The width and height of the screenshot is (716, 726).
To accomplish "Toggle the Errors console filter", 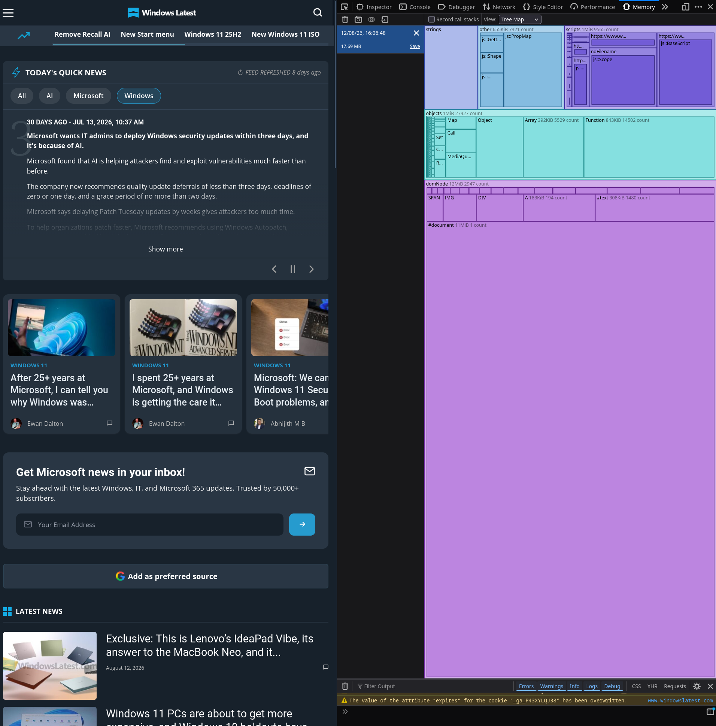I will [x=526, y=686].
